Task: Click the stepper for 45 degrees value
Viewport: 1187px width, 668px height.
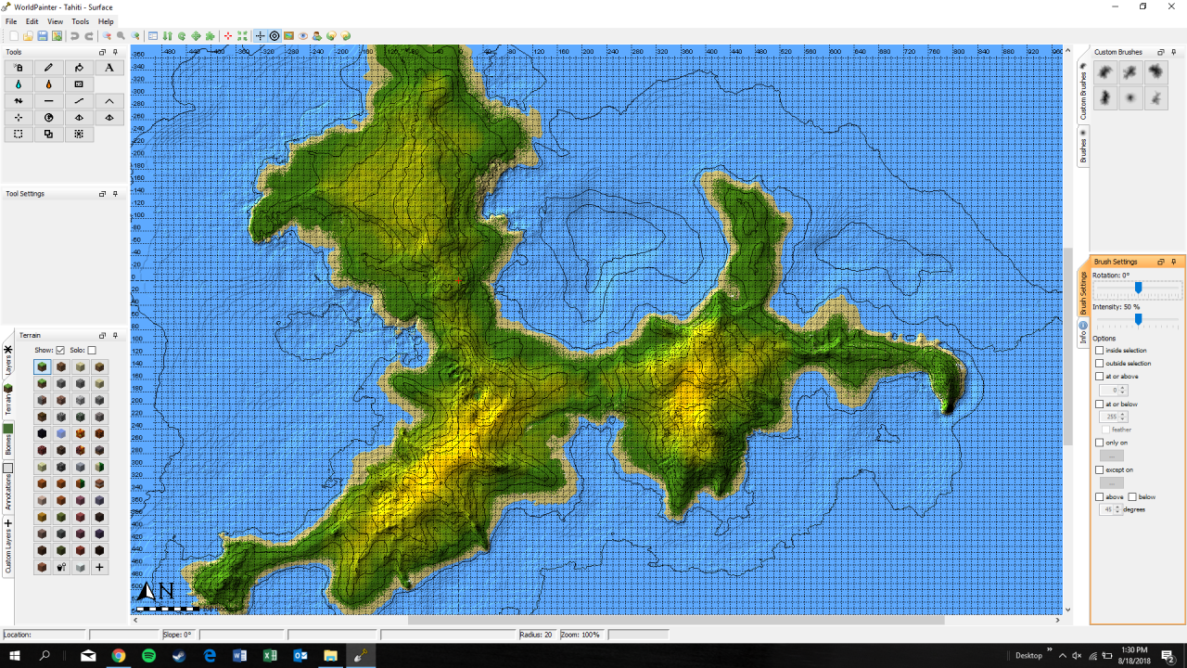Action: point(1117,509)
